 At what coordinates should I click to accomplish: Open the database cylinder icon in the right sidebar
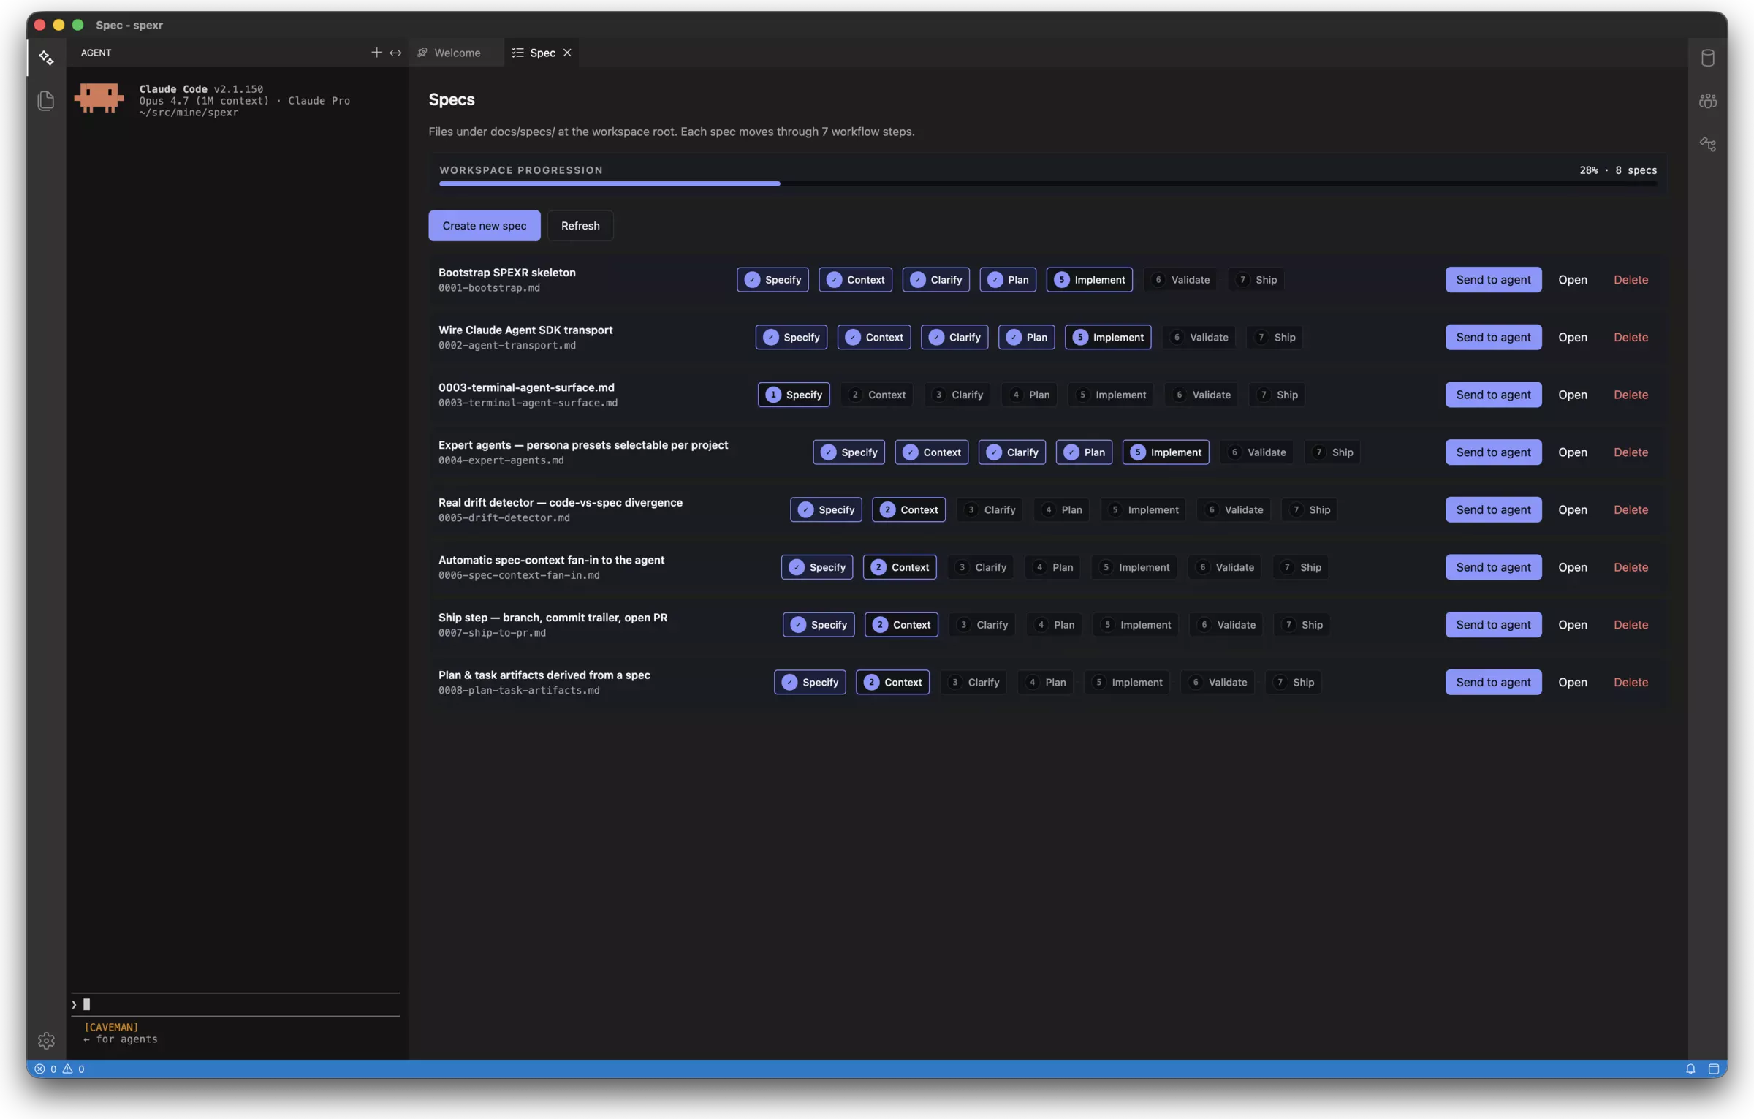[1707, 58]
